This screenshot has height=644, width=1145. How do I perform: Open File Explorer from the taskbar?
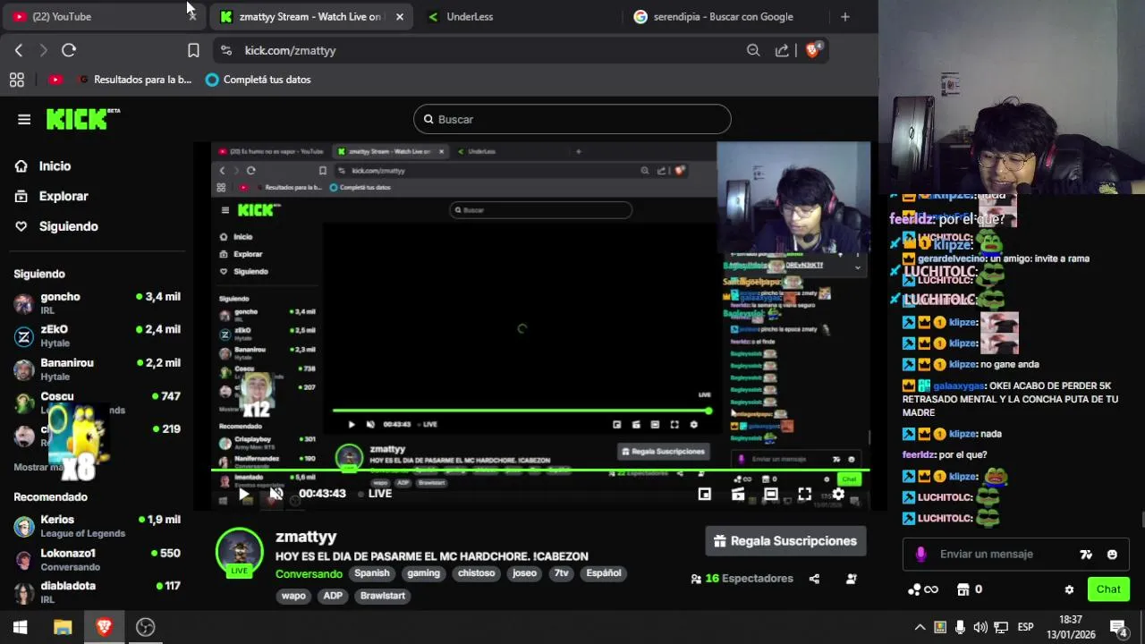click(x=63, y=627)
